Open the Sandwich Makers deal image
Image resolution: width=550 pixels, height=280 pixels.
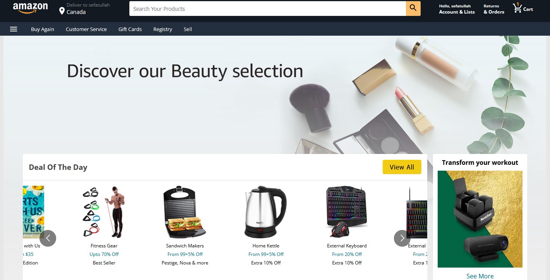point(185,212)
